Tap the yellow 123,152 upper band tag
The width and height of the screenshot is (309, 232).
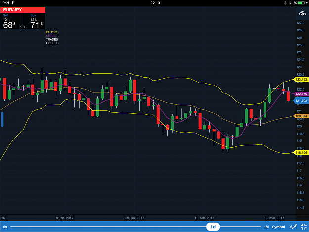[x=301, y=80]
